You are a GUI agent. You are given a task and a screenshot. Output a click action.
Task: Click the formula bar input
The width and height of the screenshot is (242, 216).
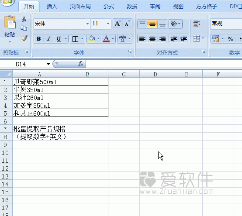(164, 64)
